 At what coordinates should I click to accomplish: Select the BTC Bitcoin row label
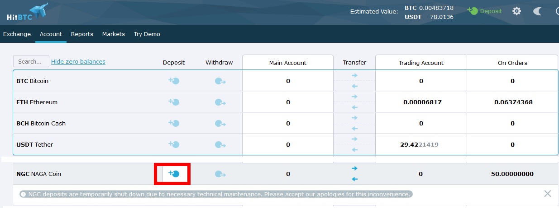[x=32, y=81]
